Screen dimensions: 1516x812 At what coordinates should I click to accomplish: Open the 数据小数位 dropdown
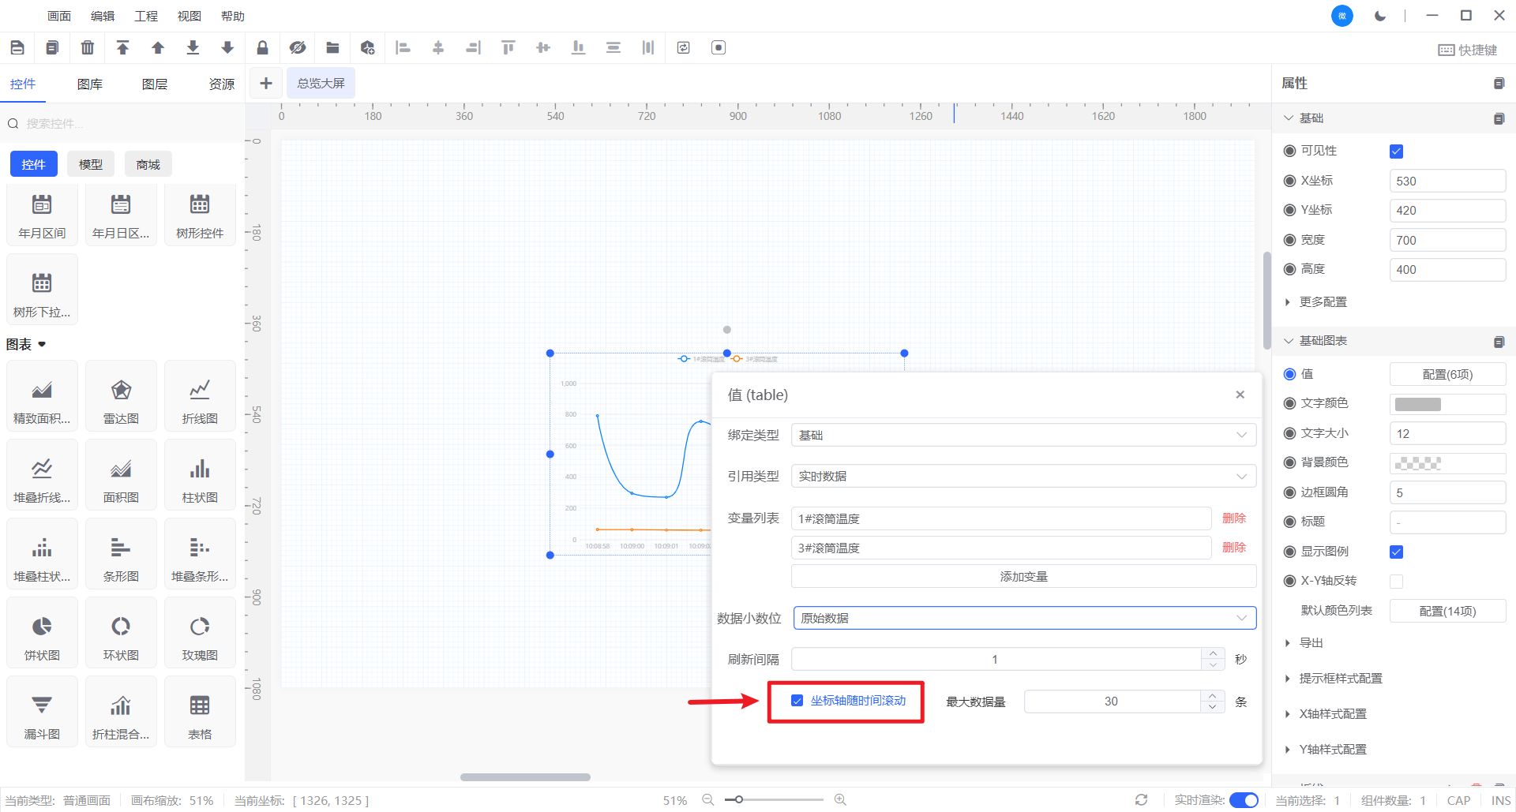1024,619
